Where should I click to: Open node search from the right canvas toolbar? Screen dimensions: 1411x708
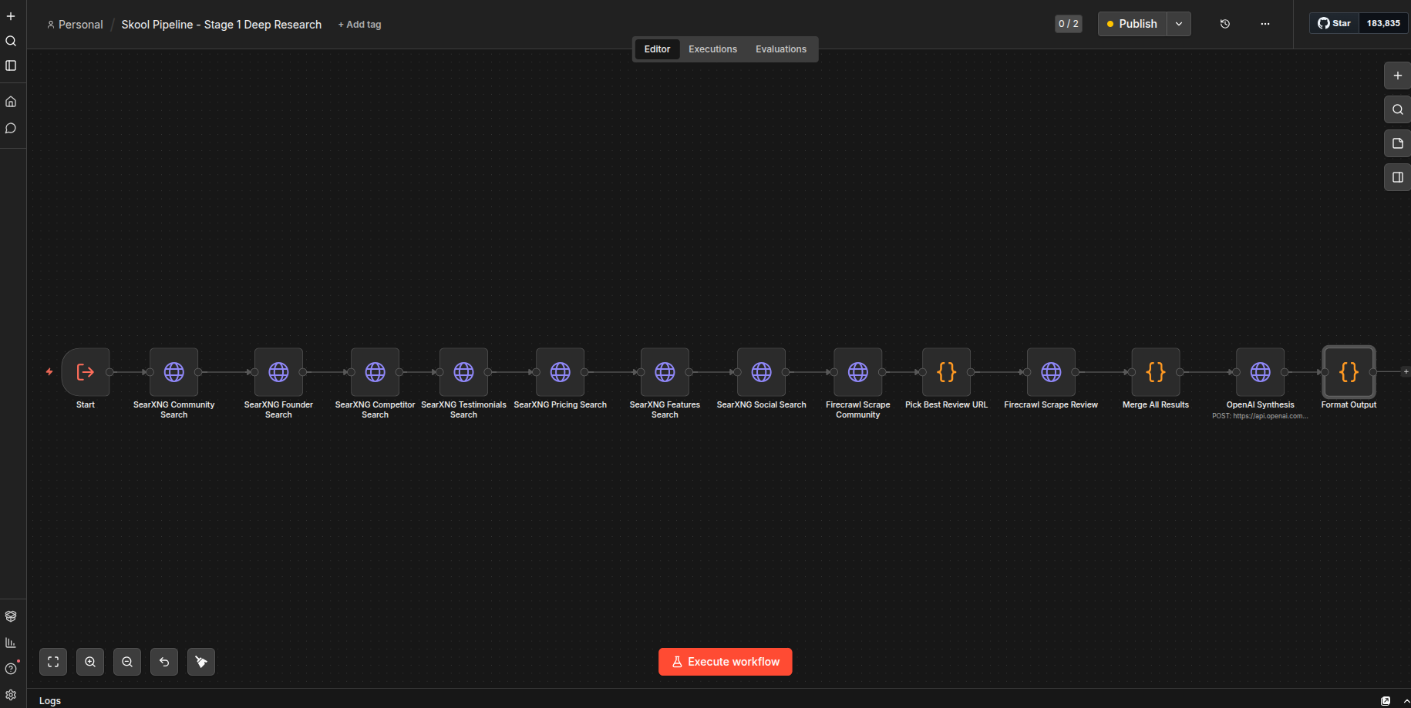click(x=1396, y=109)
